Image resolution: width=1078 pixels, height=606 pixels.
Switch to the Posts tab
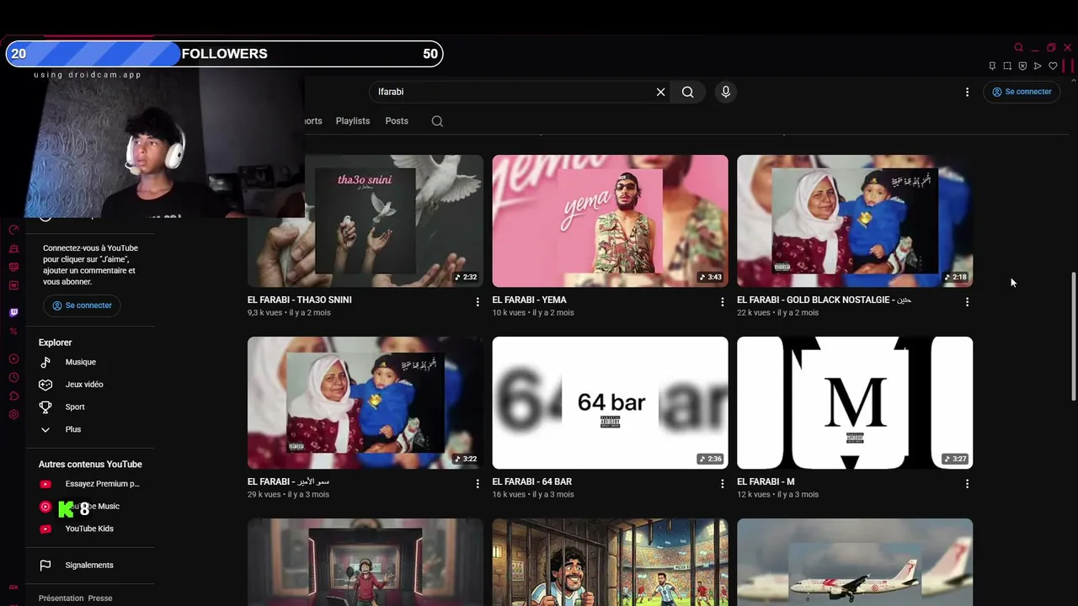coord(397,121)
